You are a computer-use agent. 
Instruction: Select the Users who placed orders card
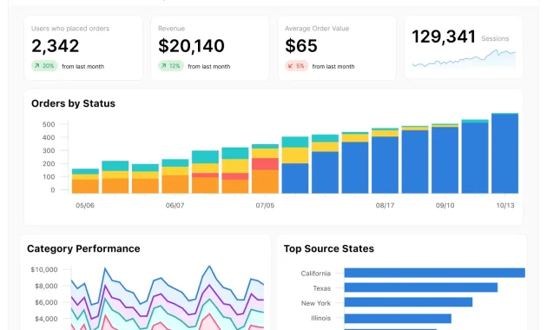[83, 48]
